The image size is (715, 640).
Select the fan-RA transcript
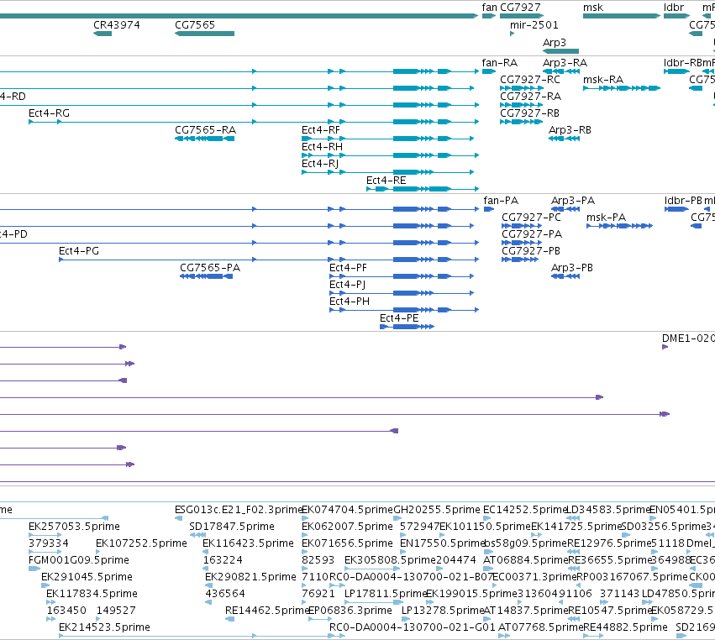[x=489, y=71]
